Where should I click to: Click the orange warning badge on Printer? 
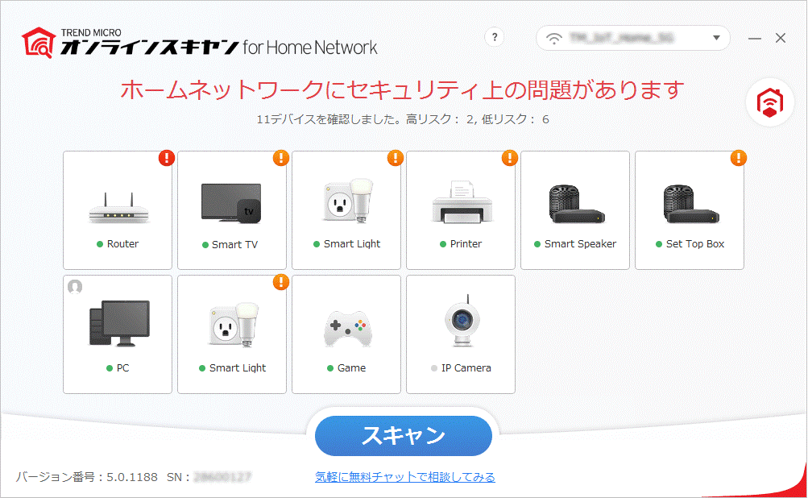(x=510, y=158)
